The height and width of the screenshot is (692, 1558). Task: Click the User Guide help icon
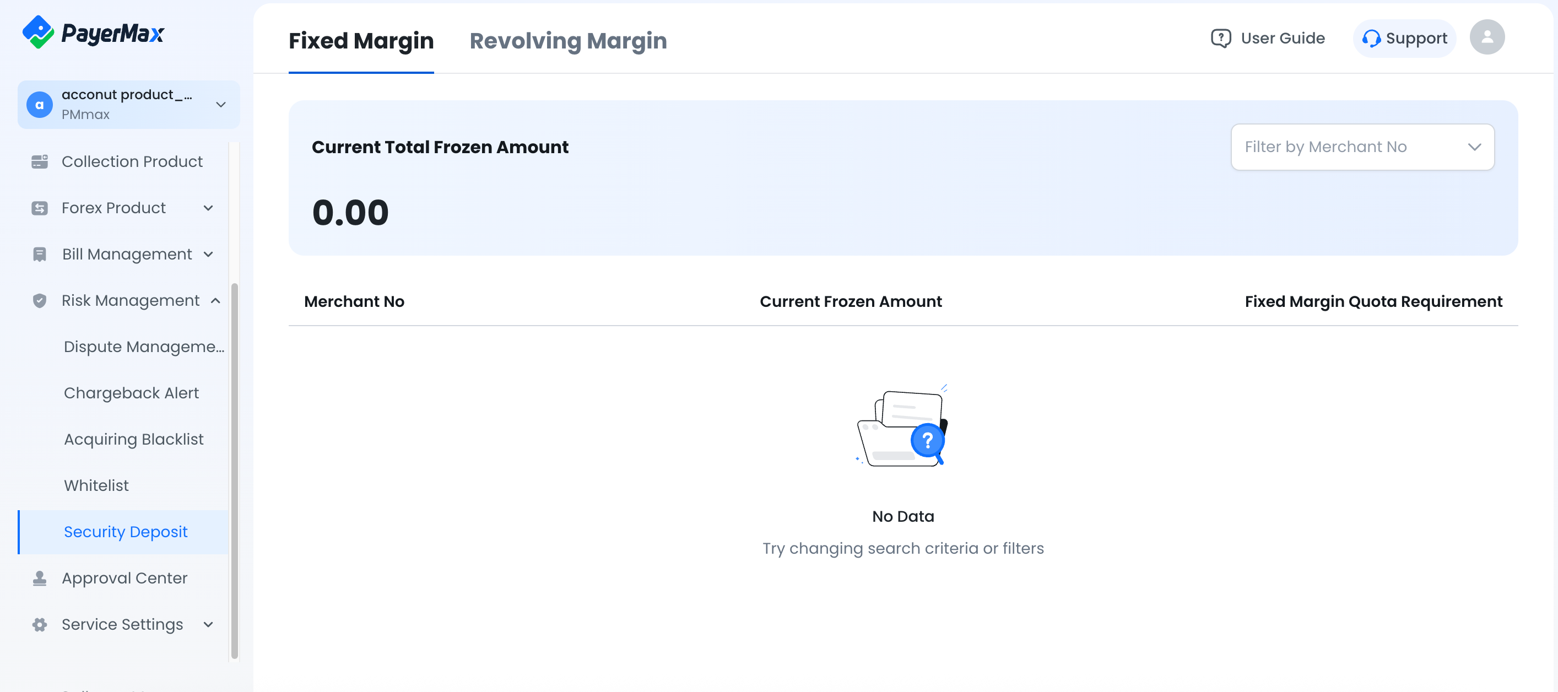1220,38
